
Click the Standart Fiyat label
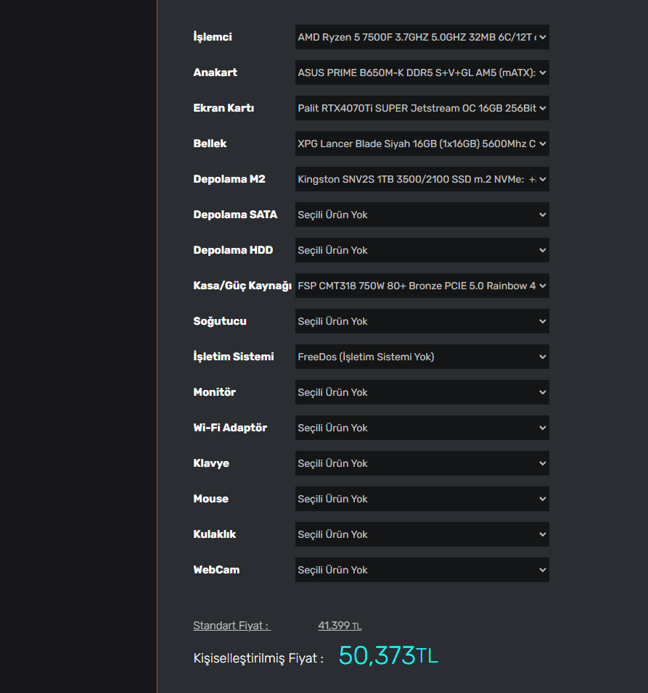pos(231,626)
